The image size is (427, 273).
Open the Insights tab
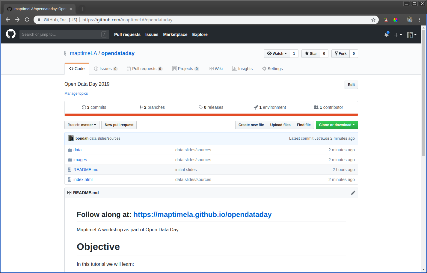pos(242,69)
